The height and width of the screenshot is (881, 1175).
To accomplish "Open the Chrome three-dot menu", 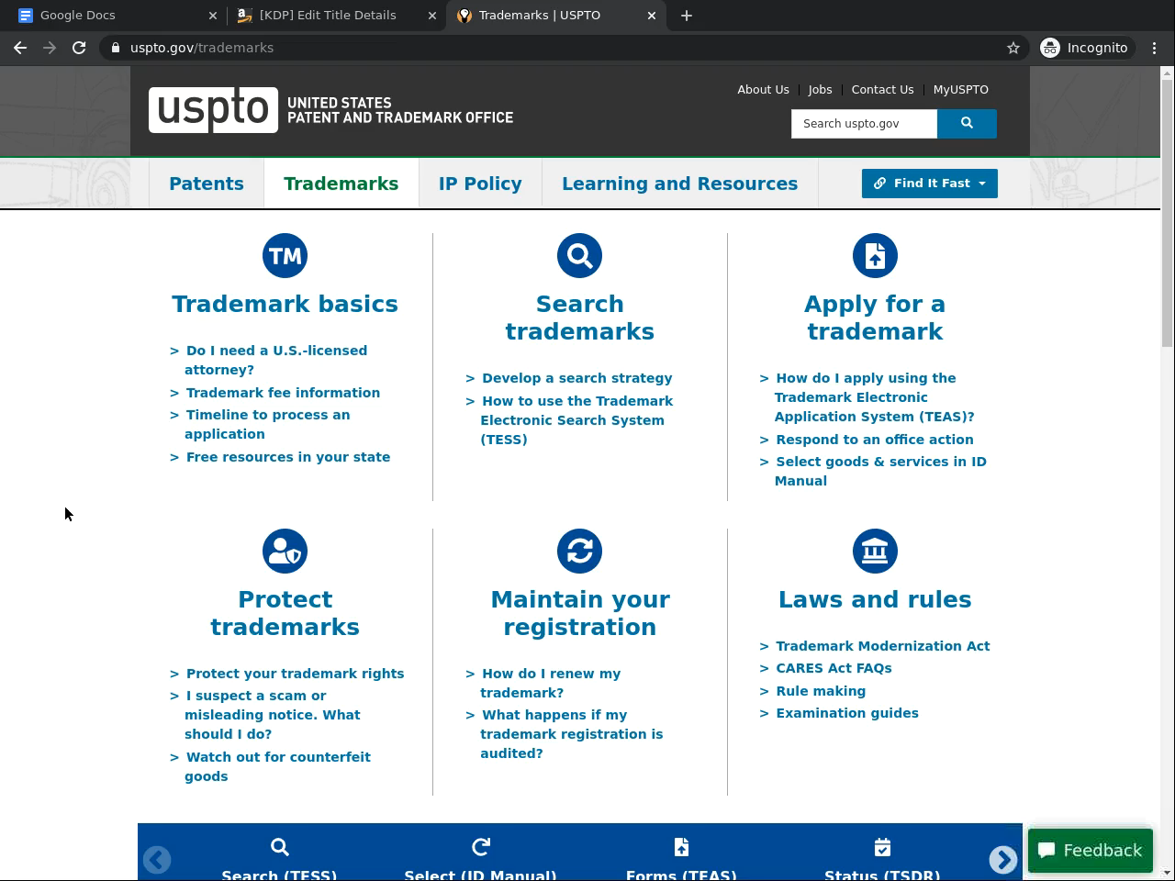I will pyautogui.click(x=1154, y=48).
